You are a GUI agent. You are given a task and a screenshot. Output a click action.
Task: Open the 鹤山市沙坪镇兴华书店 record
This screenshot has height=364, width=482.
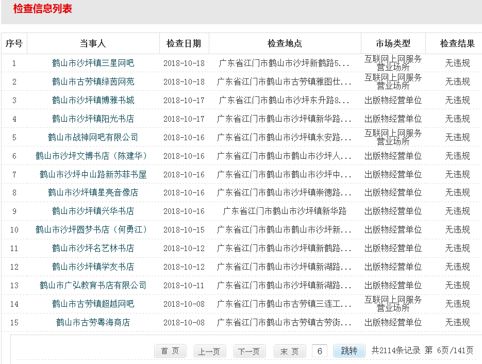(93, 211)
